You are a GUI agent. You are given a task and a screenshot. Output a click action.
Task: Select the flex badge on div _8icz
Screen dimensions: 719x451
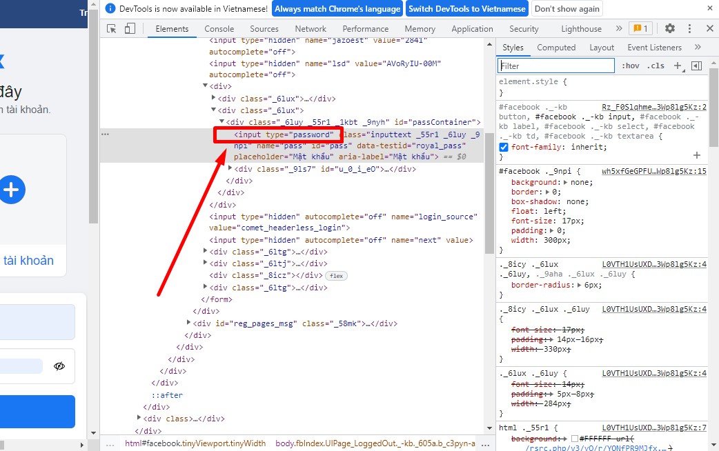click(336, 275)
